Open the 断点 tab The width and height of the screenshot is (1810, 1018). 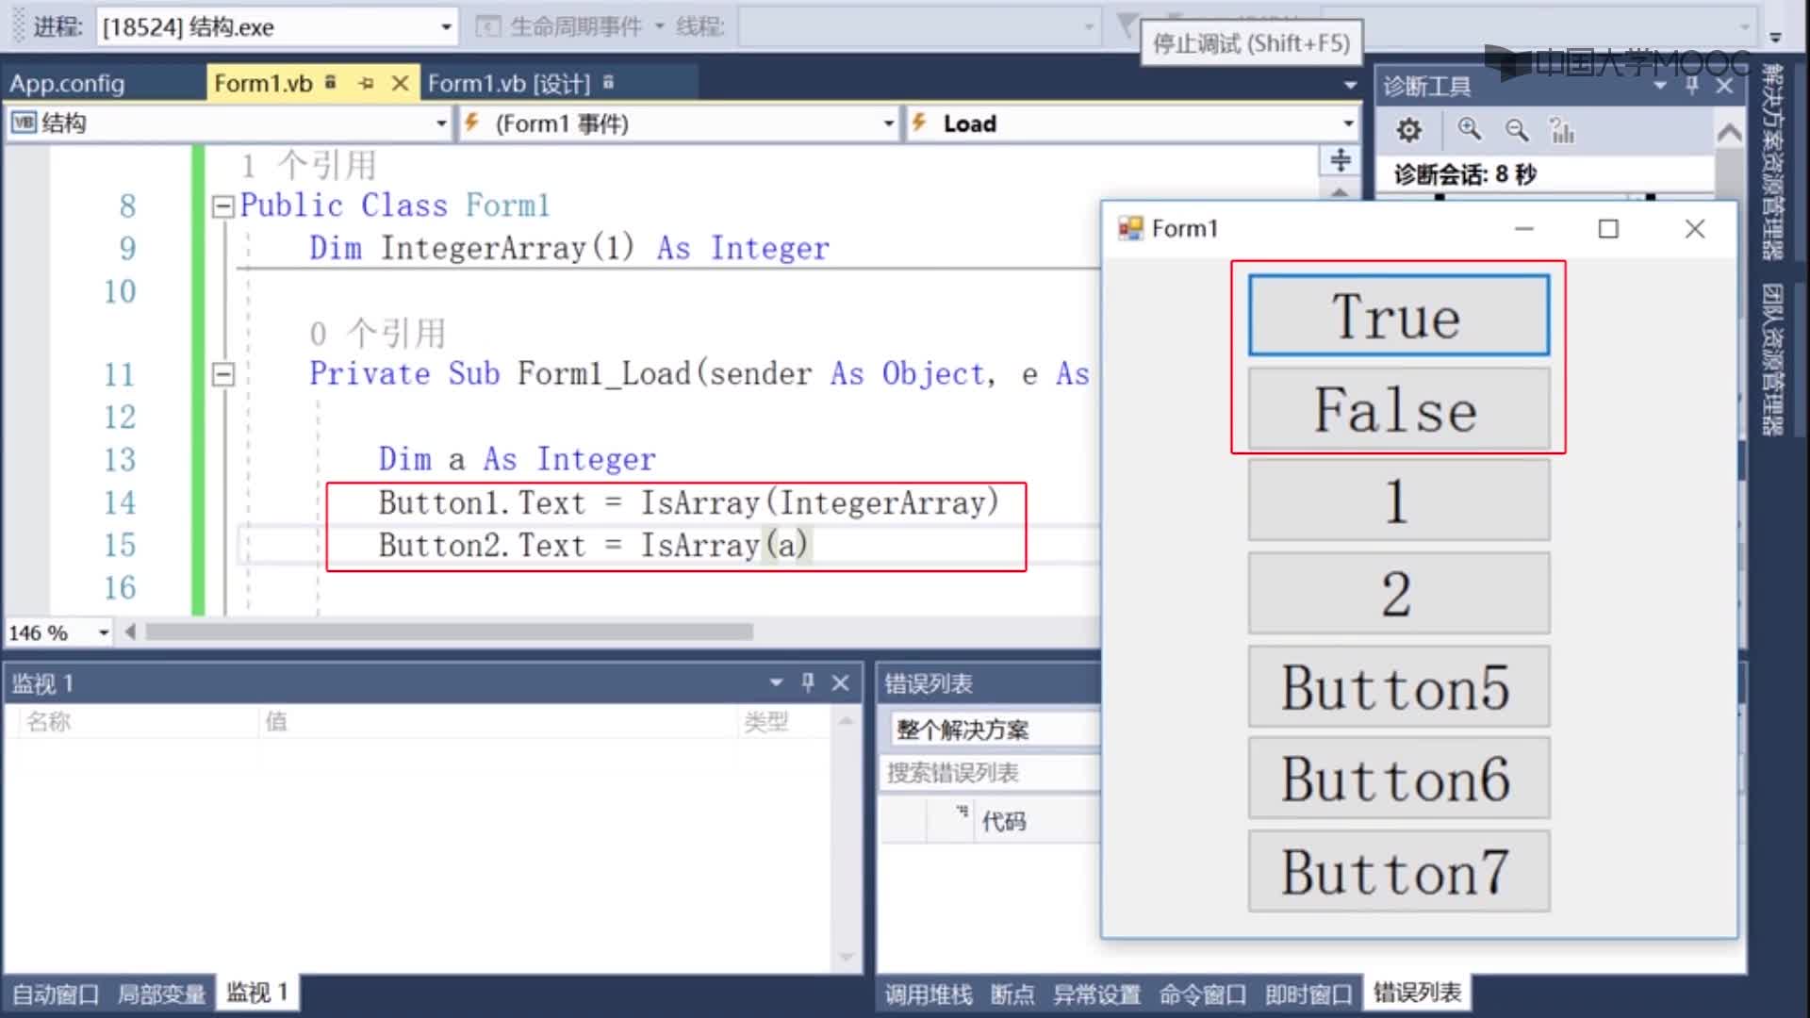point(1012,993)
